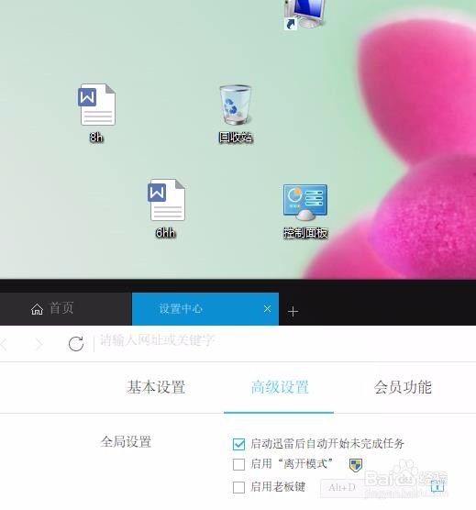Go to the 首页 home tab

52,308
